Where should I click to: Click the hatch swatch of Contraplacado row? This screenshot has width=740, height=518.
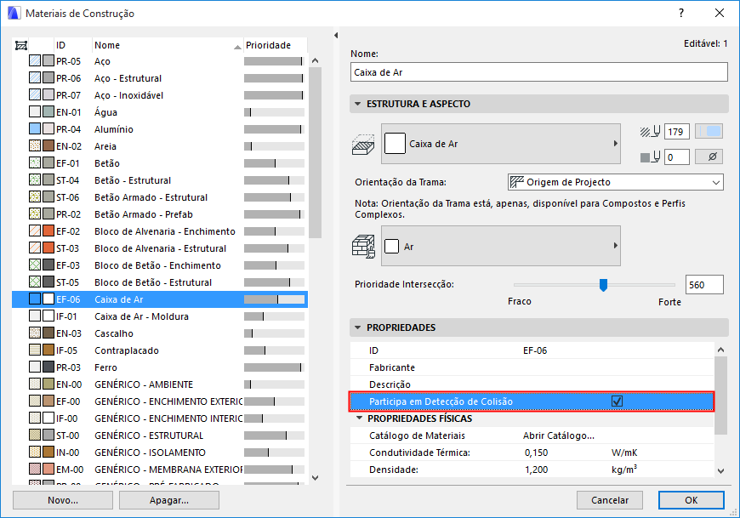click(35, 350)
